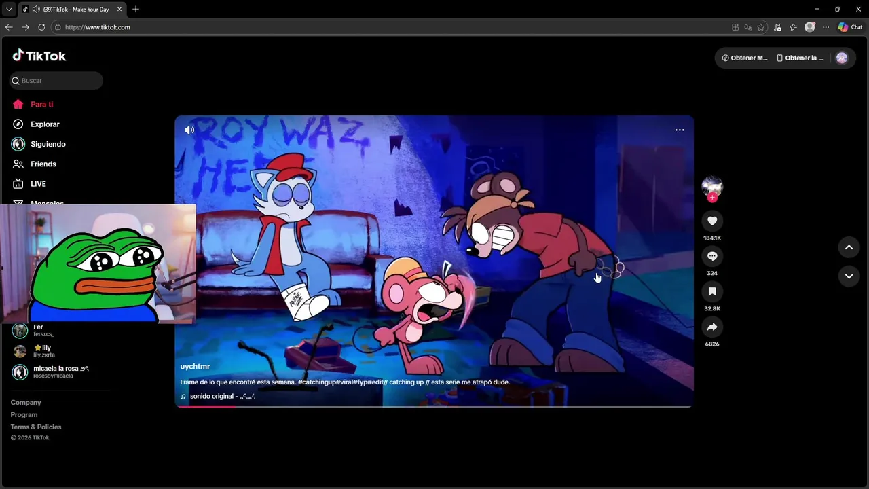Image resolution: width=869 pixels, height=489 pixels.
Task: Click the LIVE camera icon
Action: 18,184
